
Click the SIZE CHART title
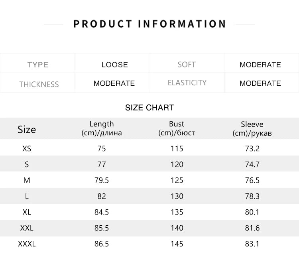click(149, 108)
